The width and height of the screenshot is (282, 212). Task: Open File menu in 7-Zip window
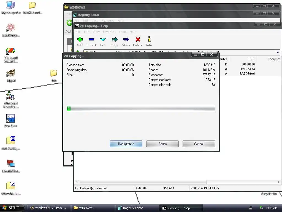coord(78,32)
